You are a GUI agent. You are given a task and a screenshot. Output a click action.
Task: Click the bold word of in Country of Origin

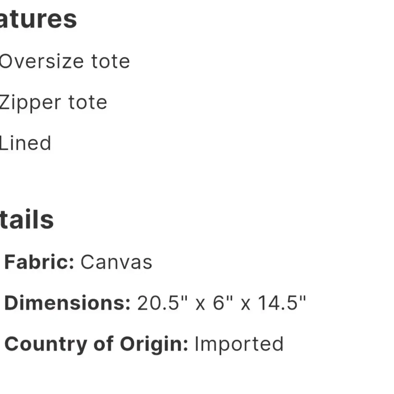[x=103, y=344]
